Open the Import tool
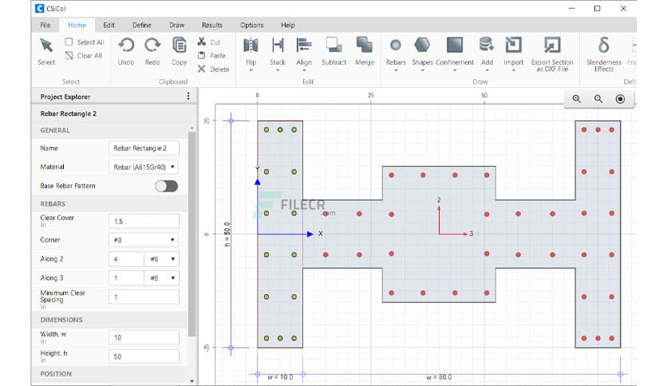This screenshot has width=667, height=386. tap(514, 45)
